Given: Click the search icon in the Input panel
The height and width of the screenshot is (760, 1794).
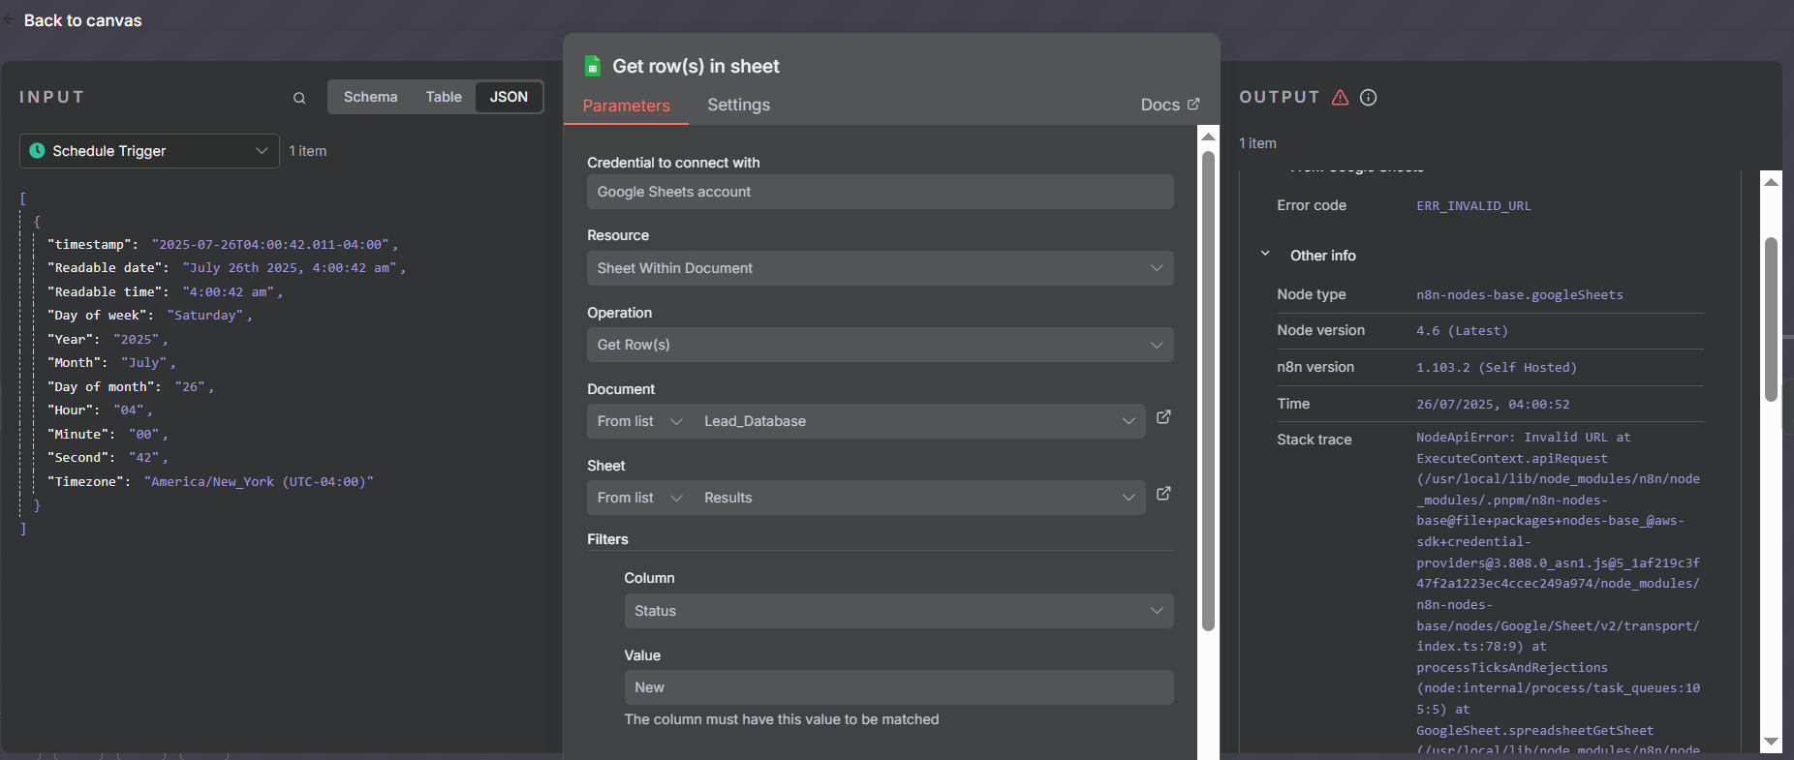Looking at the screenshot, I should [299, 98].
